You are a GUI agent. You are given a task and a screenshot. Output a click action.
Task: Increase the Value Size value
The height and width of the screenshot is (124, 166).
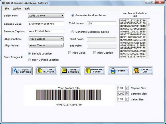[127, 98]
